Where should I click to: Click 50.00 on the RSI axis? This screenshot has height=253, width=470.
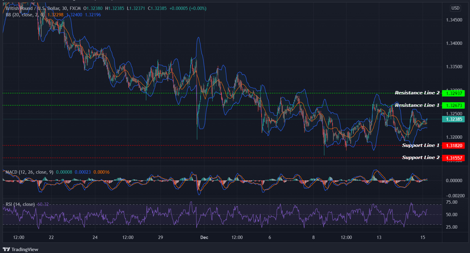tap(452, 214)
